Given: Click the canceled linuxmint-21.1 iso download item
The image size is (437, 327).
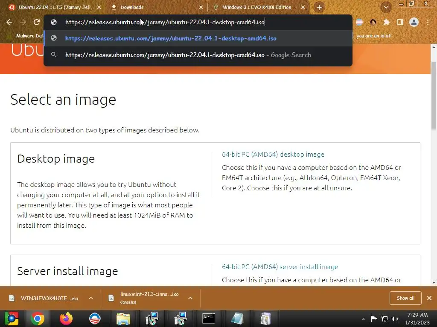Looking at the screenshot, I should point(149,298).
